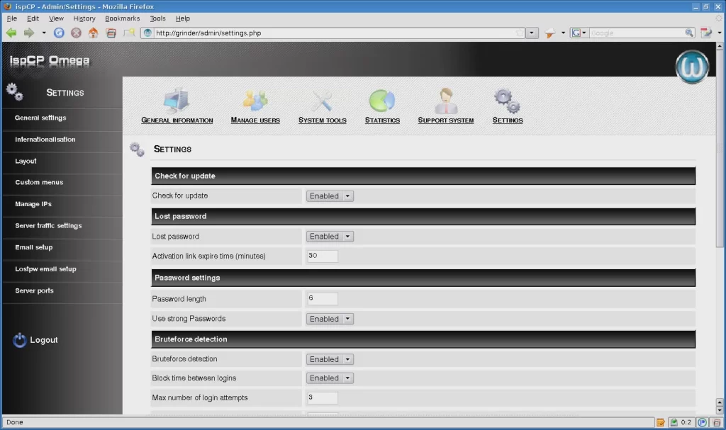Click the bookmark star in address bar
This screenshot has height=430, width=726.
[520, 33]
